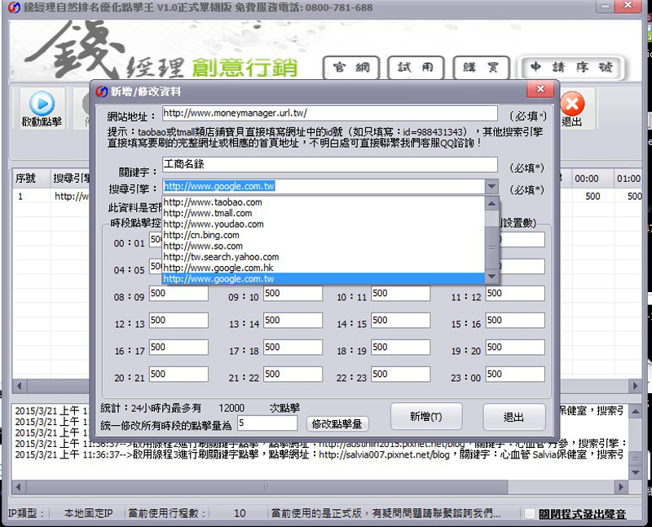This screenshot has width=652, height=527.
Task: Click table horizontal scroll right arrow
Action: tap(635, 386)
